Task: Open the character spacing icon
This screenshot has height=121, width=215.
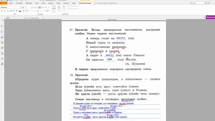Action: (24, 11)
